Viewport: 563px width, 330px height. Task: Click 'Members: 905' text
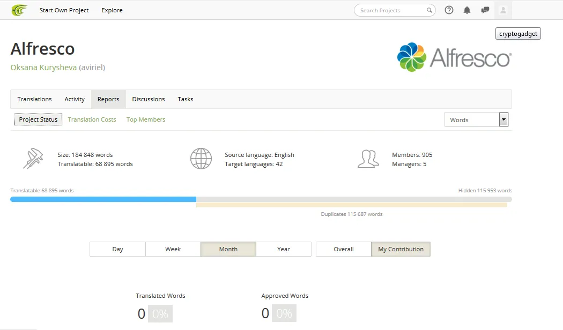click(412, 155)
